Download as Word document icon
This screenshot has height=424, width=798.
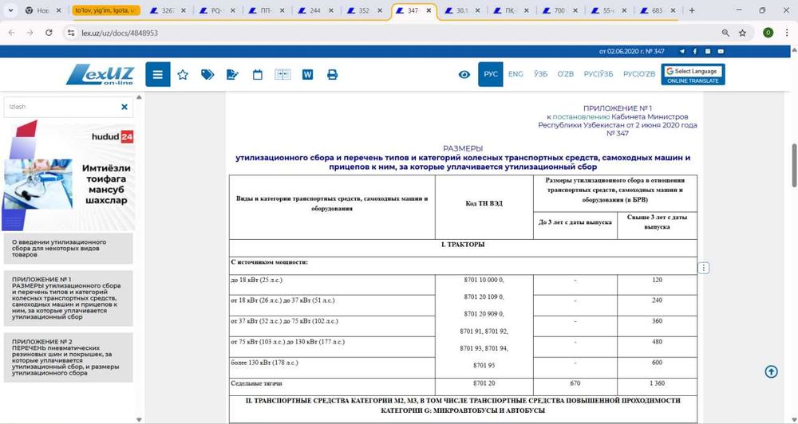[307, 75]
